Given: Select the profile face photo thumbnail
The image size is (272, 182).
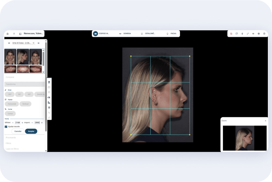Looking at the screenshot, I should pos(23,57).
